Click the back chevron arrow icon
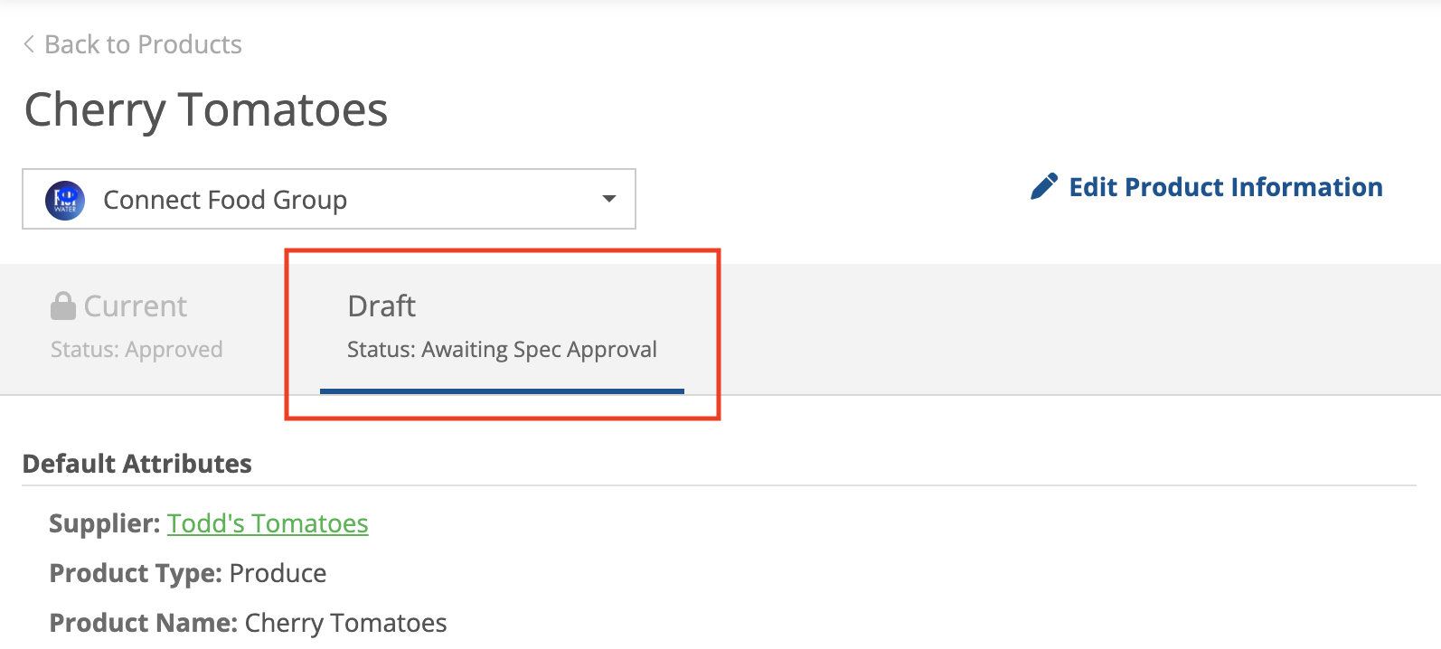This screenshot has width=1441, height=649. 29,44
